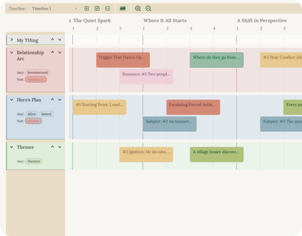This screenshot has width=302, height=236.
Task: Click the remove timeline icon
Action: (x=108, y=8)
